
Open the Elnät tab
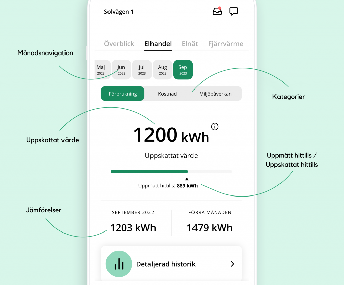pos(190,44)
